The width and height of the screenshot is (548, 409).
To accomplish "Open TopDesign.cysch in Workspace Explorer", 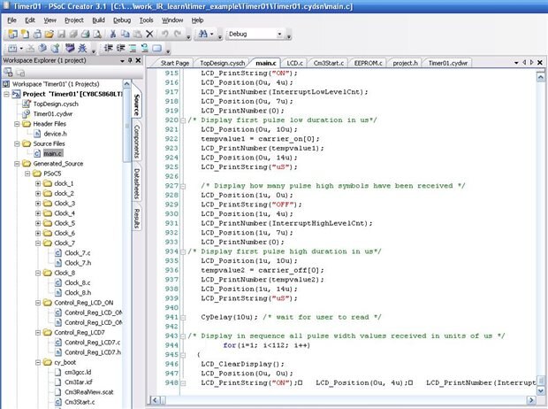I will click(x=56, y=104).
